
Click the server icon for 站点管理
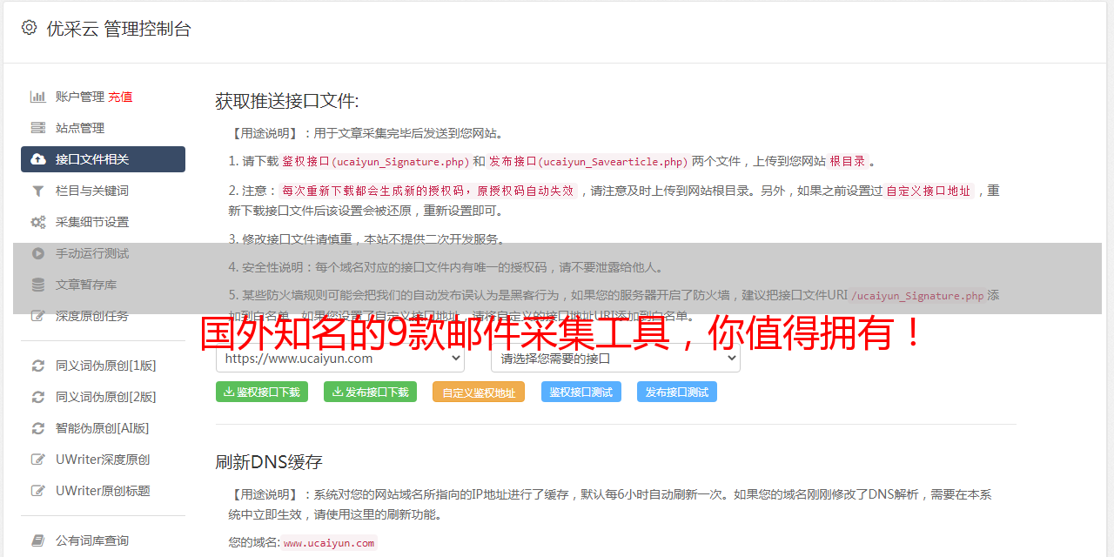coord(38,128)
